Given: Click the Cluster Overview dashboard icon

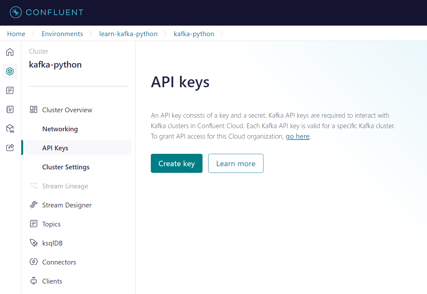Looking at the screenshot, I should pyautogui.click(x=34, y=109).
